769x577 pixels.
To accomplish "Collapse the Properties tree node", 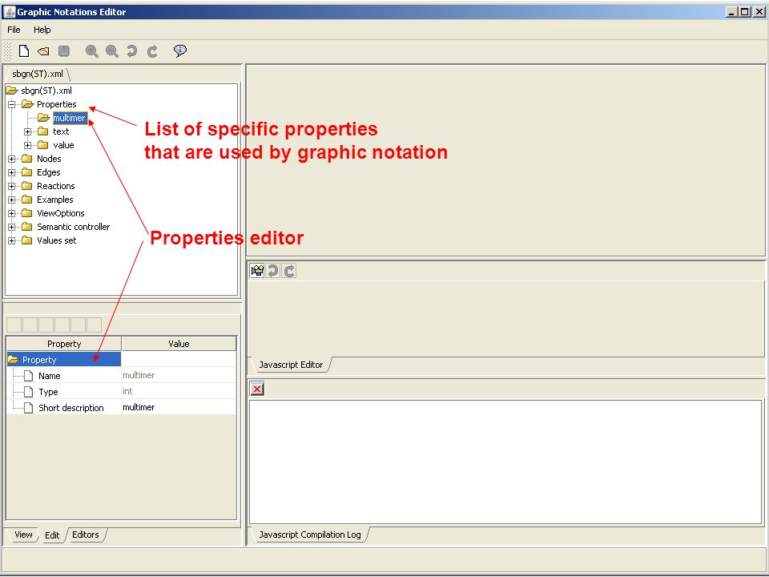I will [12, 104].
